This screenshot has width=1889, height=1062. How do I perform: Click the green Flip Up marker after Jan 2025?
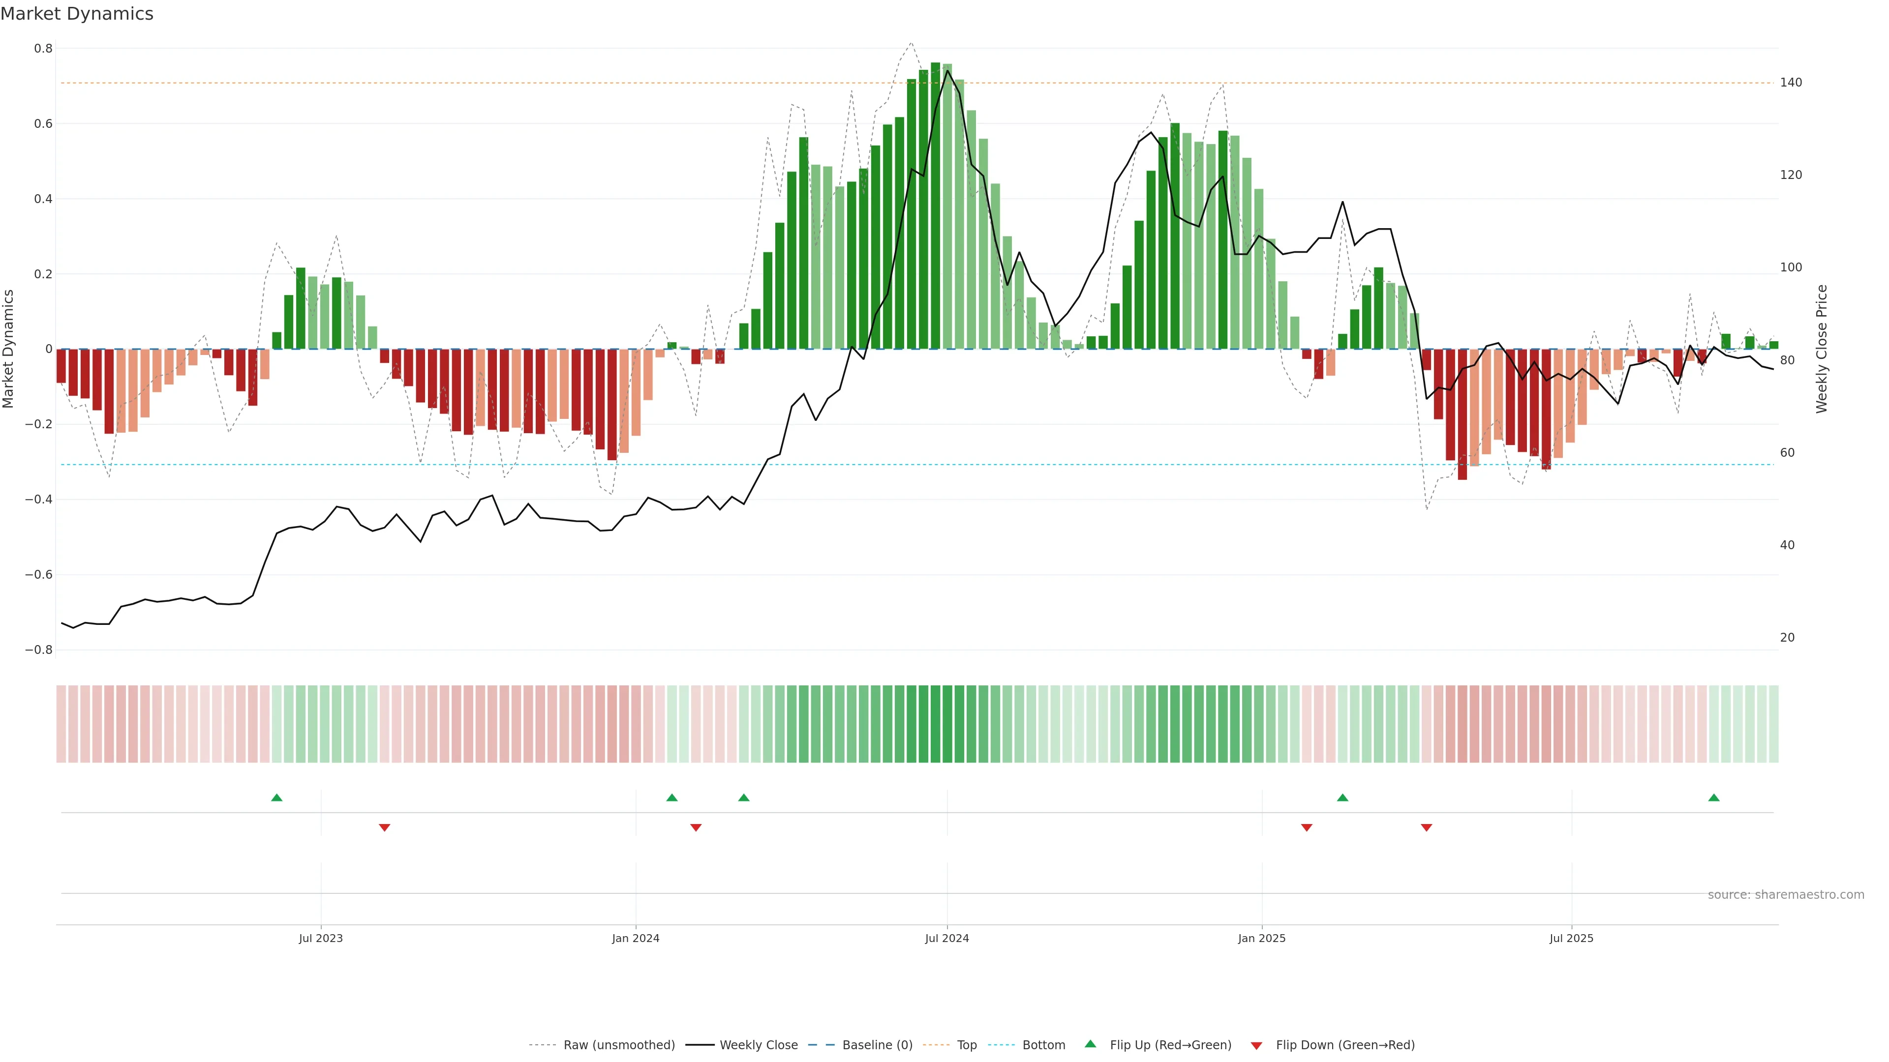point(1342,797)
